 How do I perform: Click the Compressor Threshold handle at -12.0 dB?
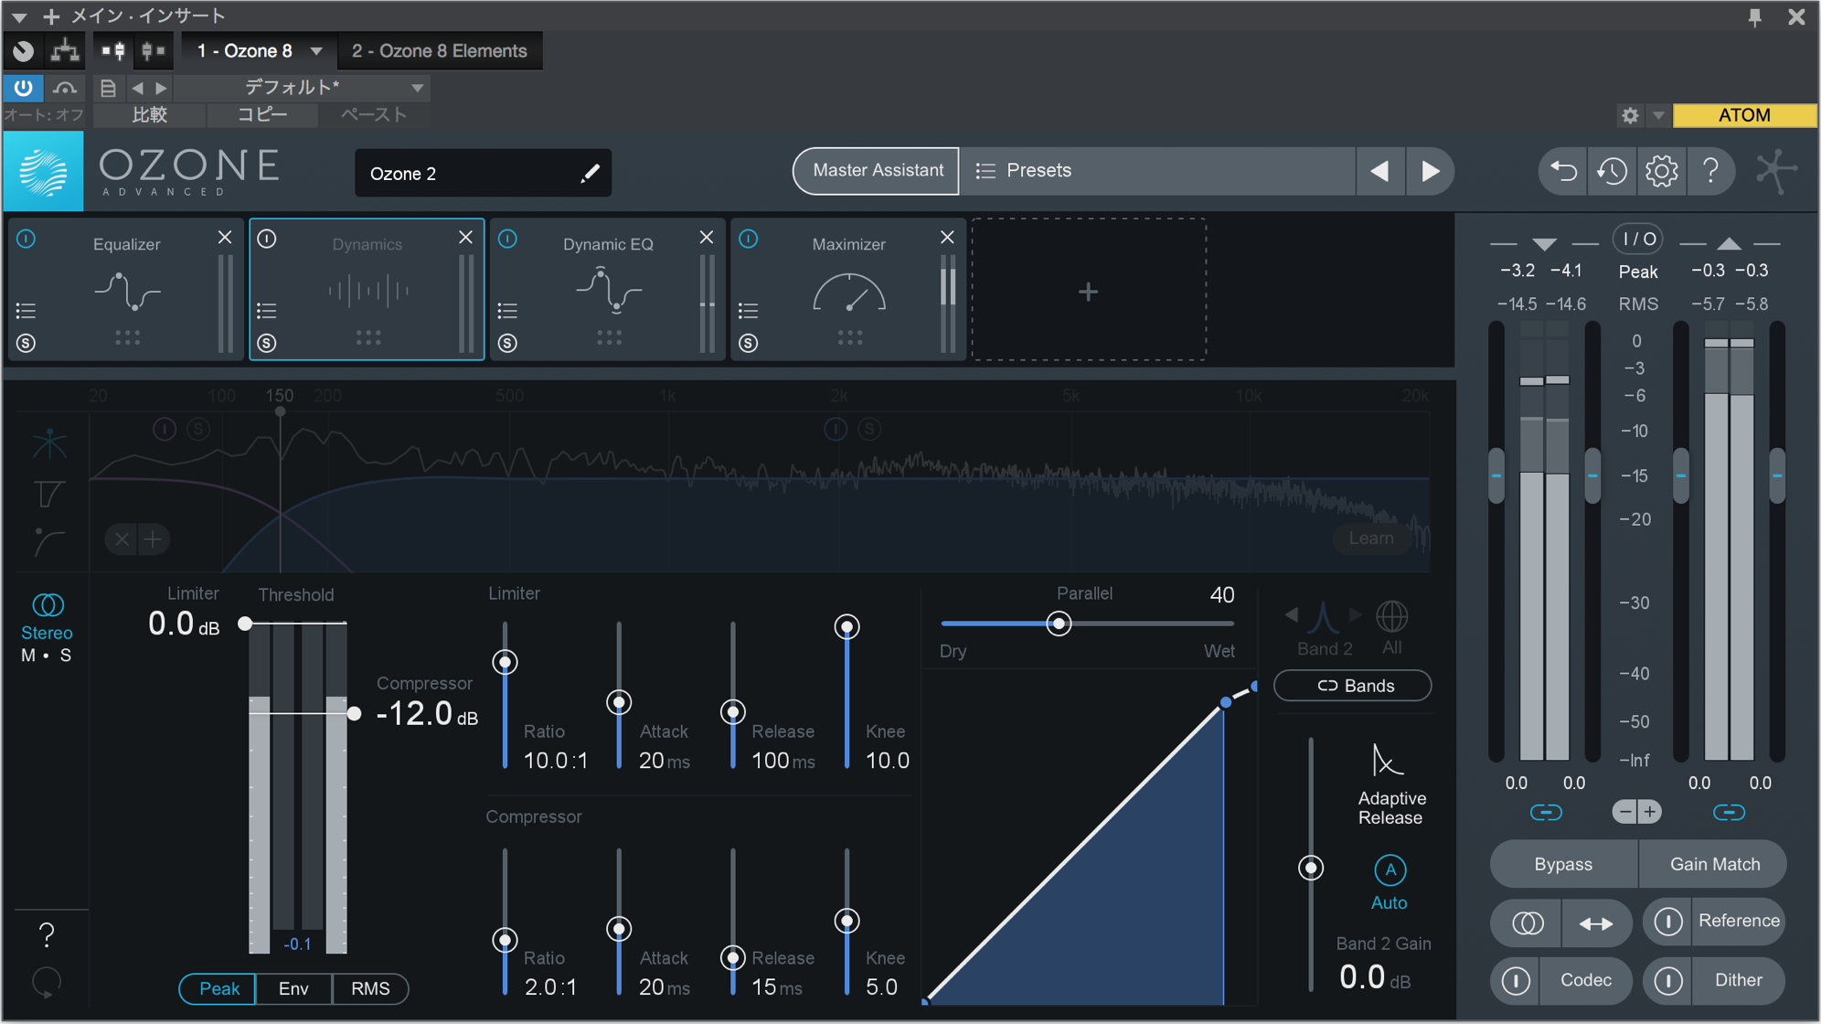[354, 713]
